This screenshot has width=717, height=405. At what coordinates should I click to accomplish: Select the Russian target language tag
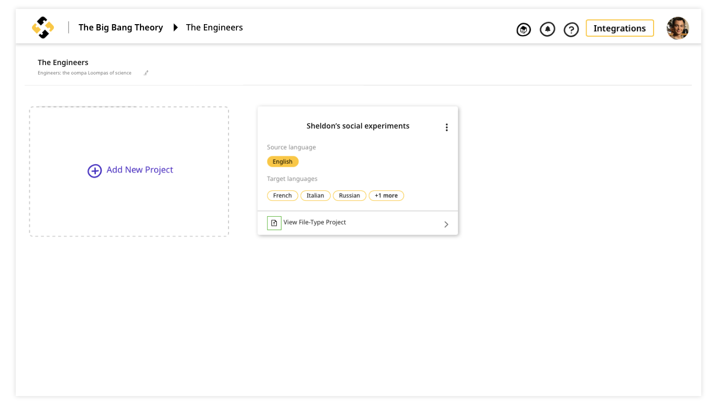pyautogui.click(x=350, y=196)
